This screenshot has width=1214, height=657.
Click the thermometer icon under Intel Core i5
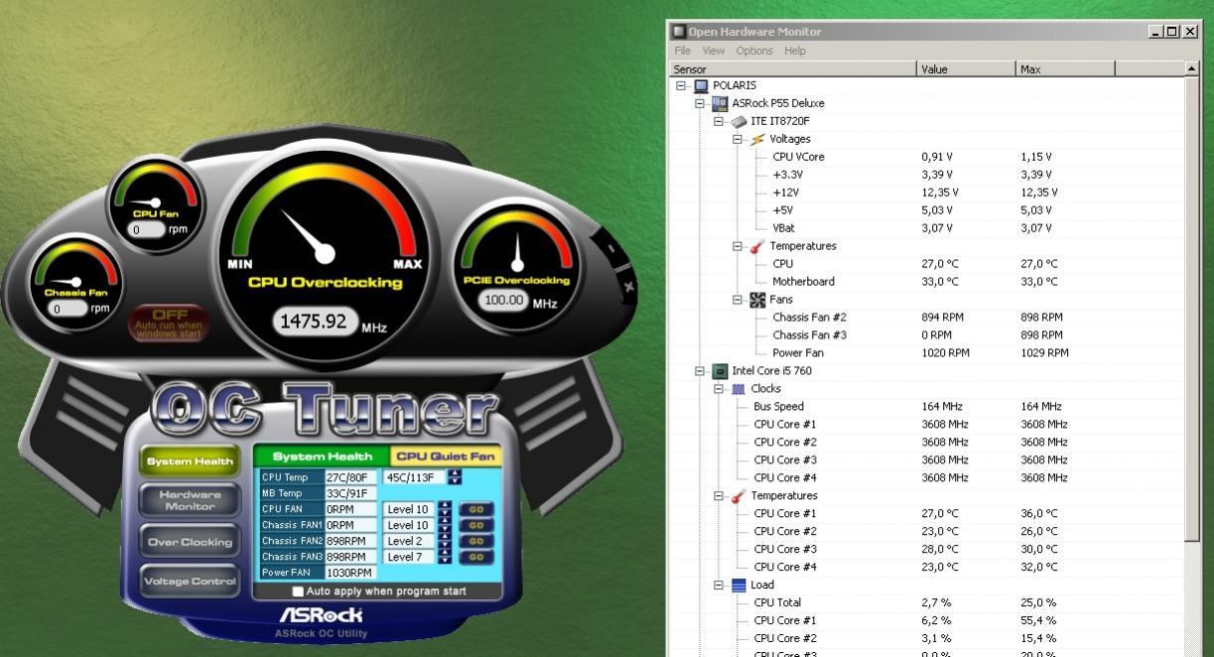(740, 496)
